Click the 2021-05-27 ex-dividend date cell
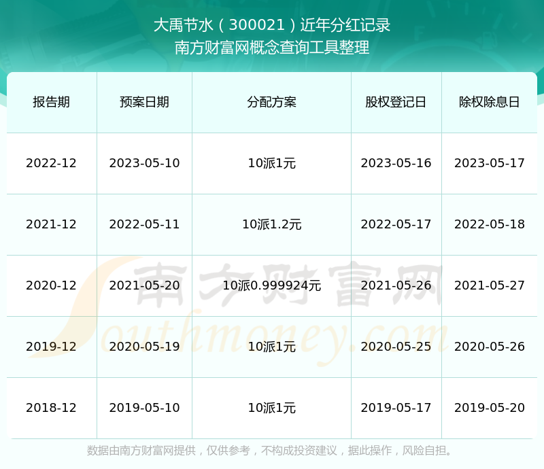544x469 pixels. [x=490, y=285]
